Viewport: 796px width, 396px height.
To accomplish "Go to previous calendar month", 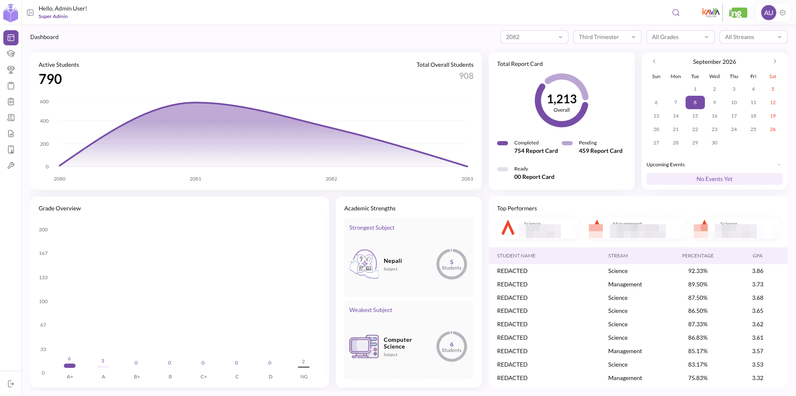I will [654, 61].
